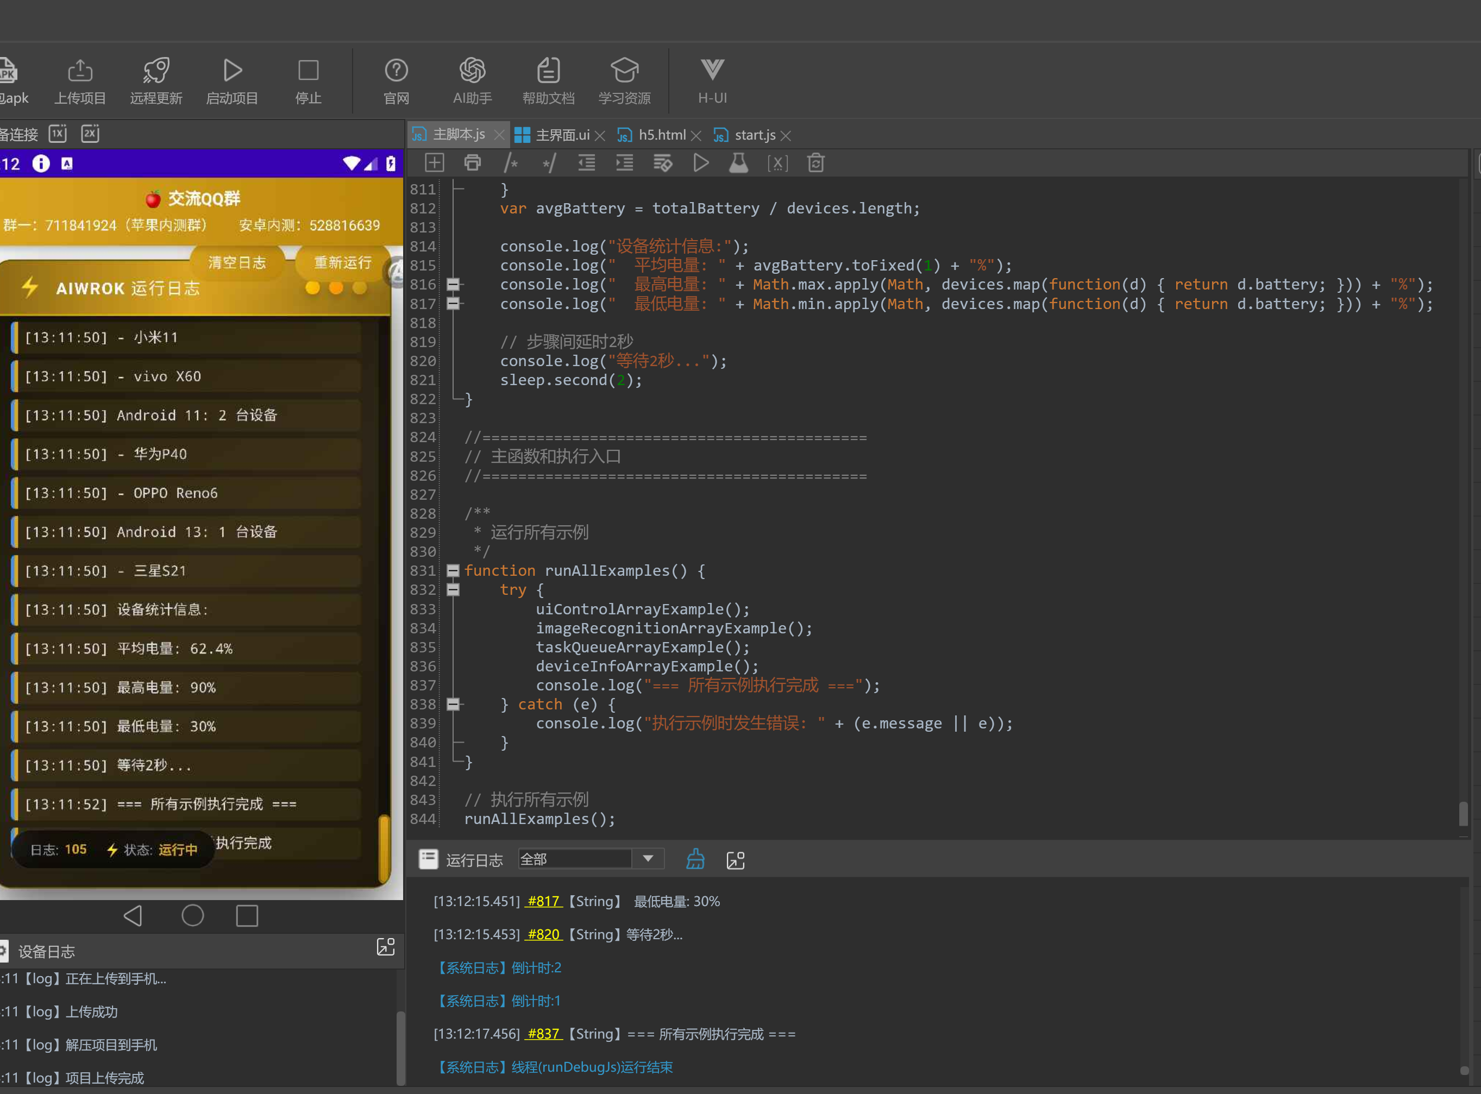Image resolution: width=1481 pixels, height=1094 pixels.
Task: Click the info icon in phone status bar
Action: 41,164
